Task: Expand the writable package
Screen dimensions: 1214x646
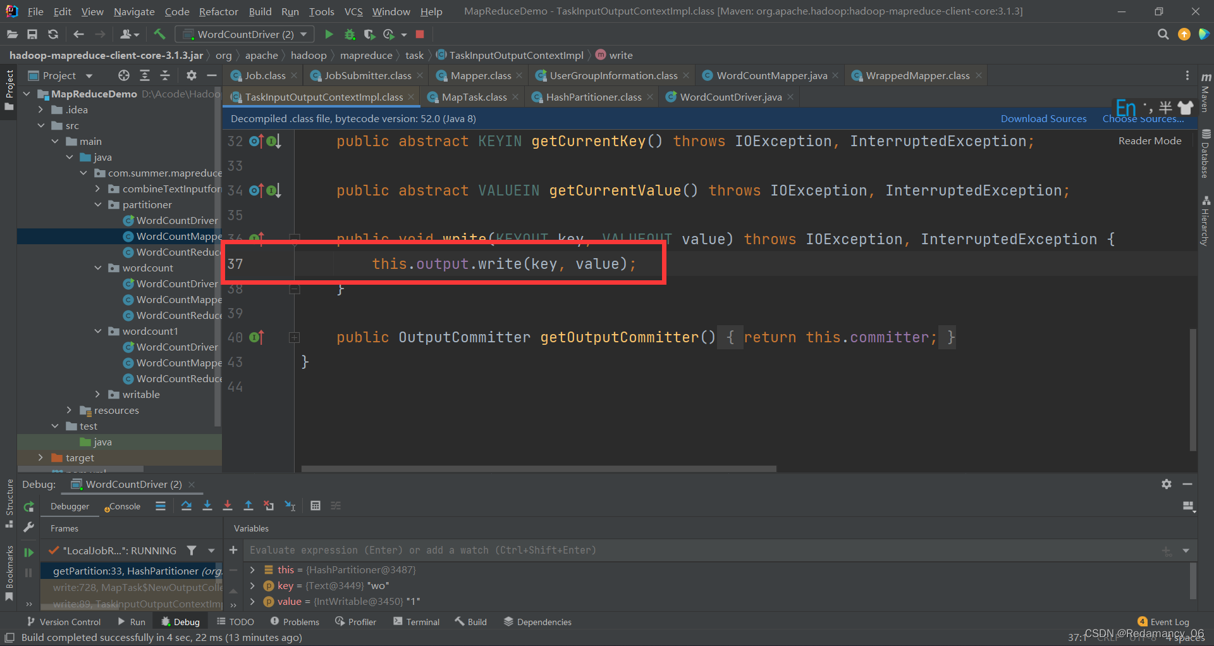Action: coord(98,394)
